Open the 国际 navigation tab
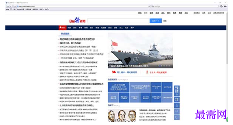This screenshot has width=233, height=125. (x=75, y=28)
